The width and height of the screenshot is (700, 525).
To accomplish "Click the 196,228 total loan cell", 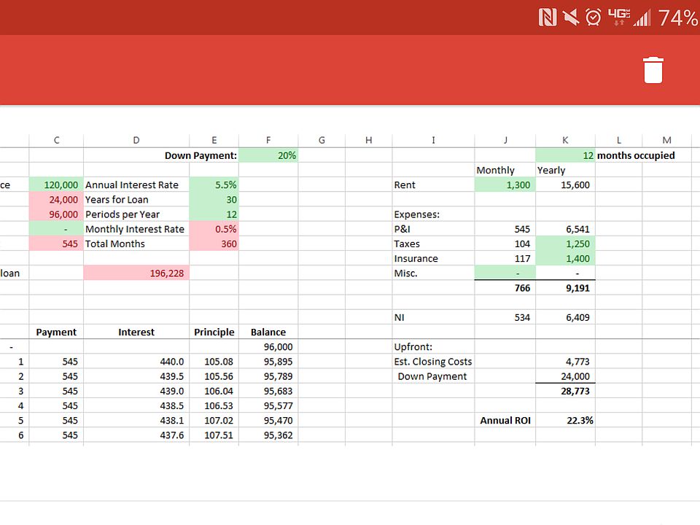I will click(x=136, y=273).
